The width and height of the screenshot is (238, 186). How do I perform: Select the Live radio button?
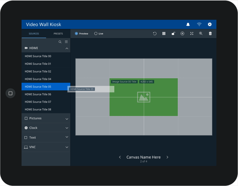pyautogui.click(x=96, y=34)
